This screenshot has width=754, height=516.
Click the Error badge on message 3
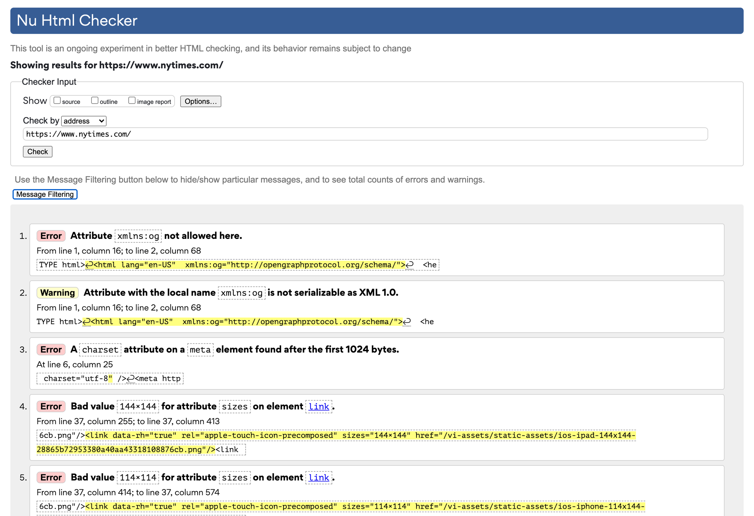[51, 349]
